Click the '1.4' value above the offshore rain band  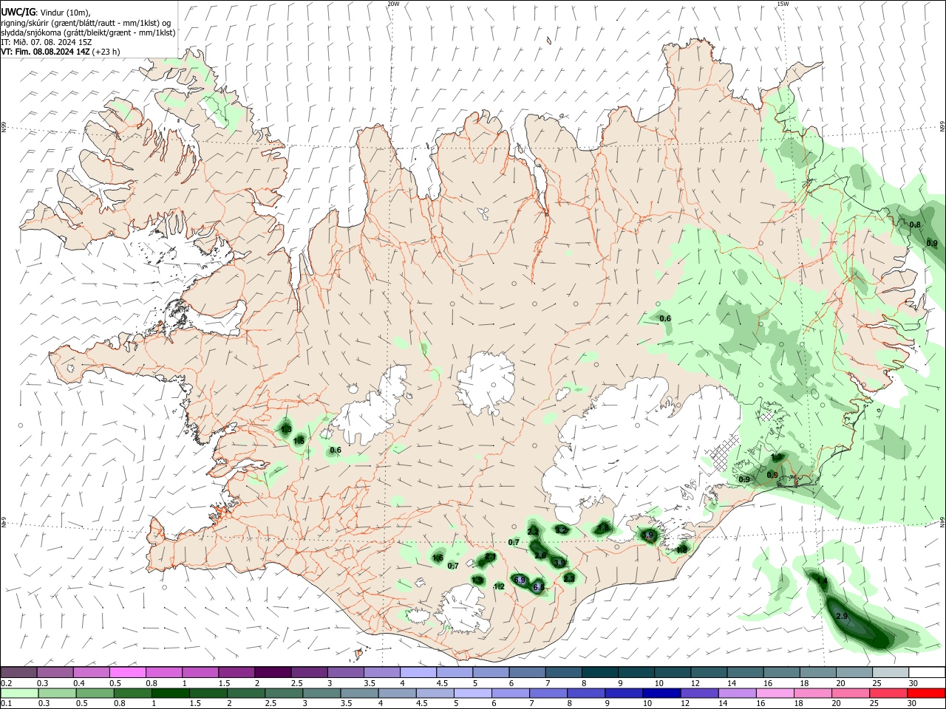pyautogui.click(x=823, y=581)
